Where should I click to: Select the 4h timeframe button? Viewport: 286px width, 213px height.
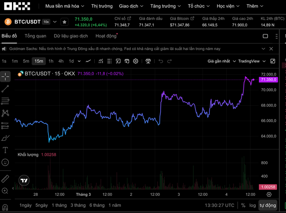tap(61, 61)
